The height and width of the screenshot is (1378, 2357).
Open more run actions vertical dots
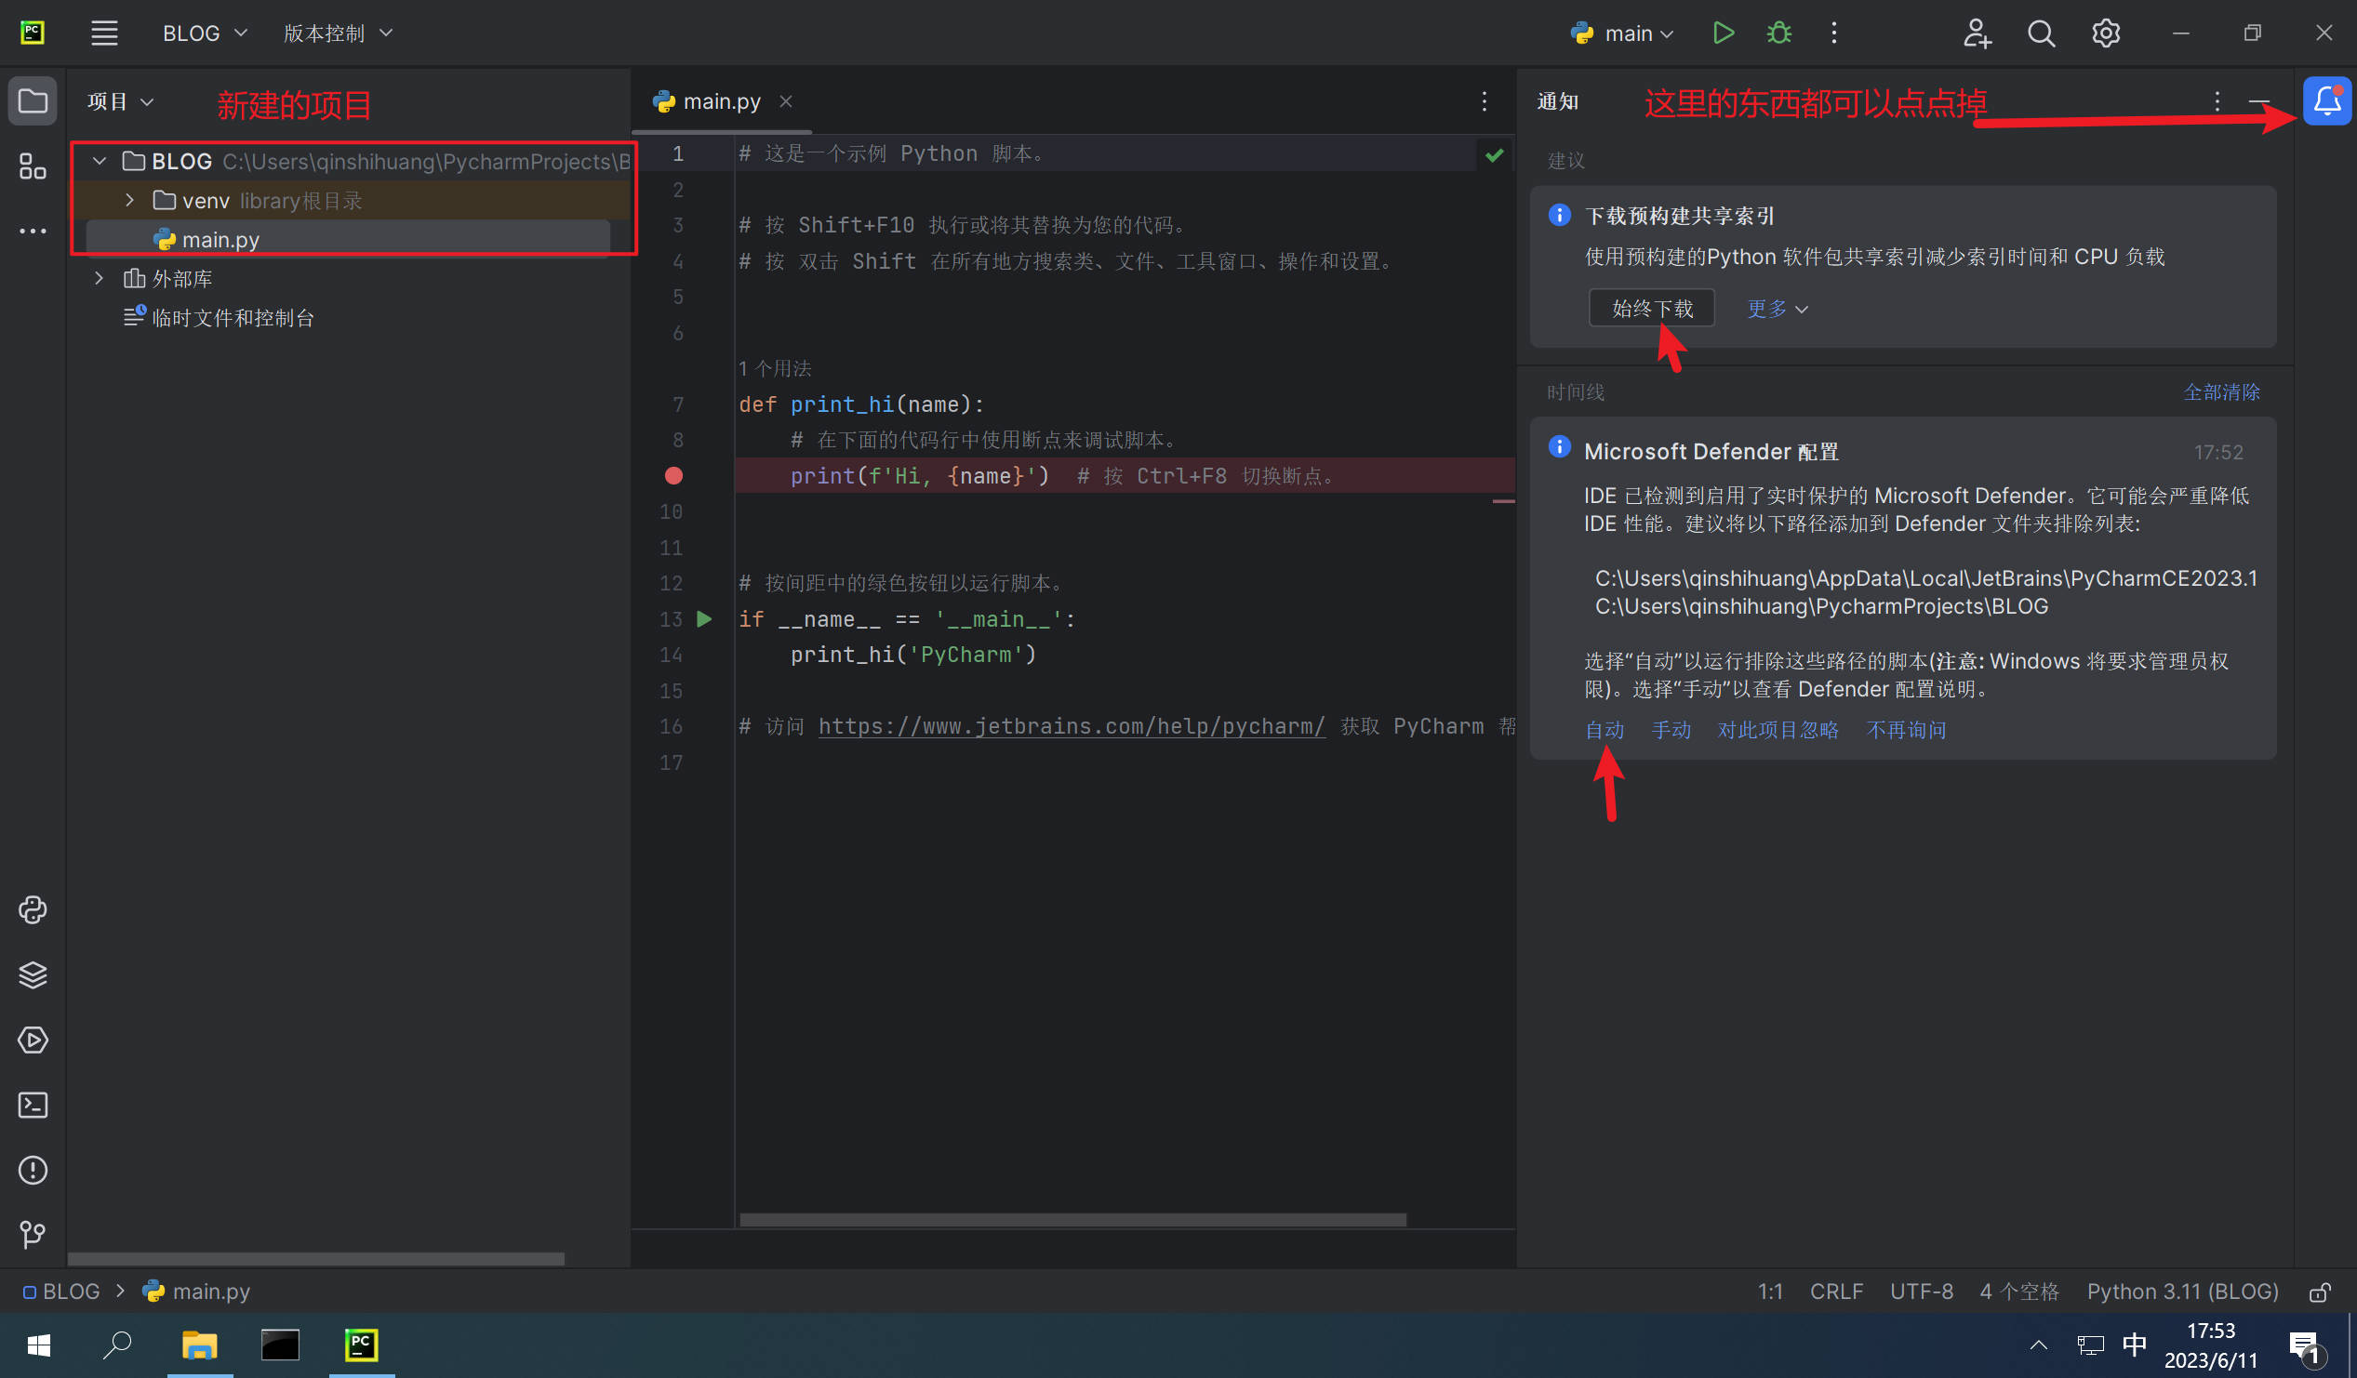1834,33
